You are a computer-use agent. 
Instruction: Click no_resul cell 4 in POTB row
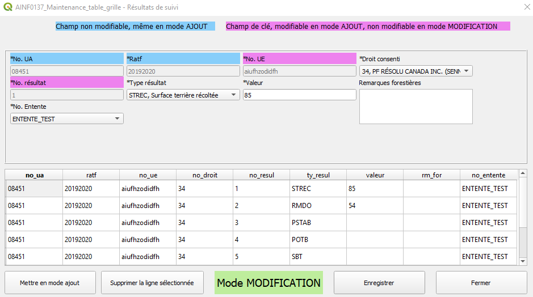coord(262,240)
